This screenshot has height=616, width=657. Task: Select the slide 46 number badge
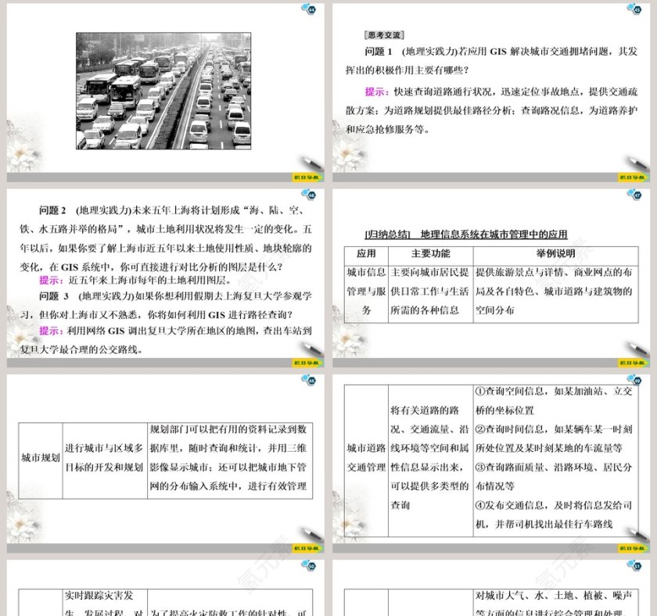click(311, 194)
